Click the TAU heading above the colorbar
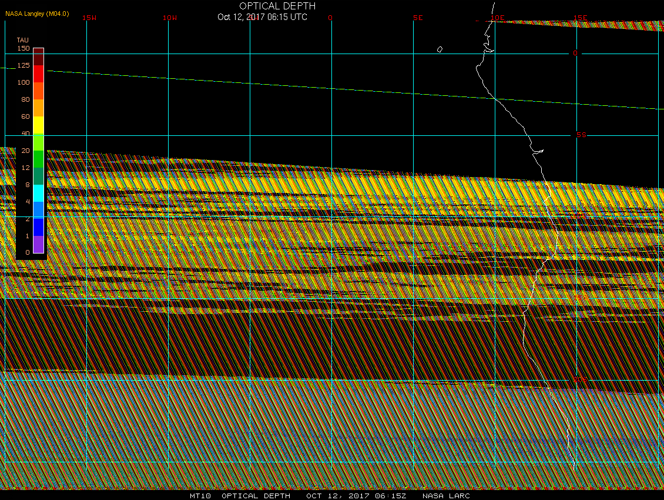 (22, 40)
